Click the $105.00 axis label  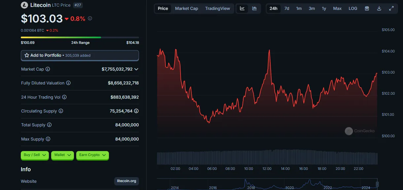[388, 30]
